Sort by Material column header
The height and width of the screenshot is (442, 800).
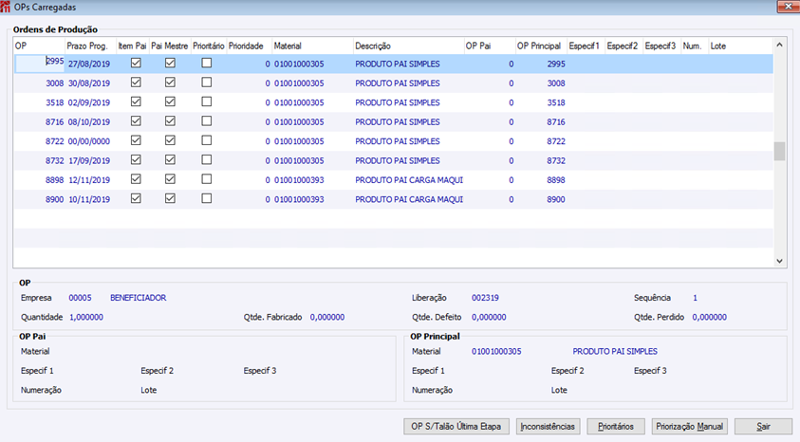point(313,46)
